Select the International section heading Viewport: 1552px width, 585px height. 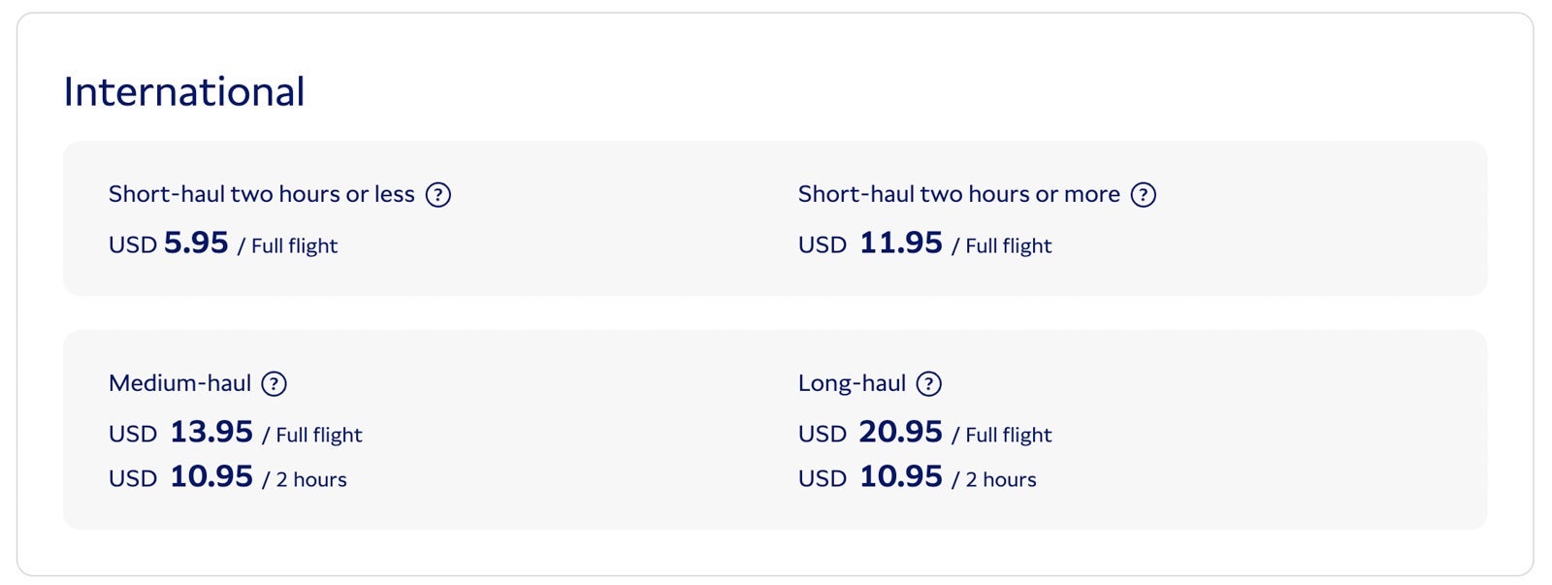pos(184,92)
